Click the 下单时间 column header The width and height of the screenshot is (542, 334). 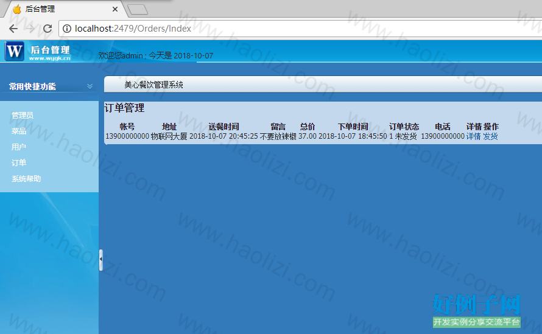(x=353, y=127)
